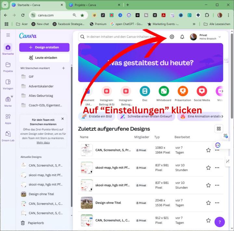Click Schreibe einen ersten Entwurf chip
The image size is (234, 231).
tap(146, 116)
